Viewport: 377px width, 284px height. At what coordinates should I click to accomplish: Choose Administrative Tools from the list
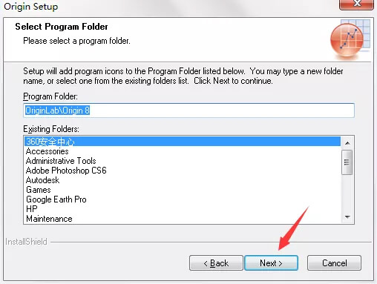pos(183,161)
